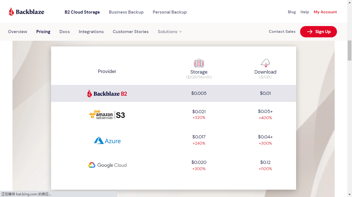
Task: Click the Download cloud arrow icon
Action: pos(265,63)
